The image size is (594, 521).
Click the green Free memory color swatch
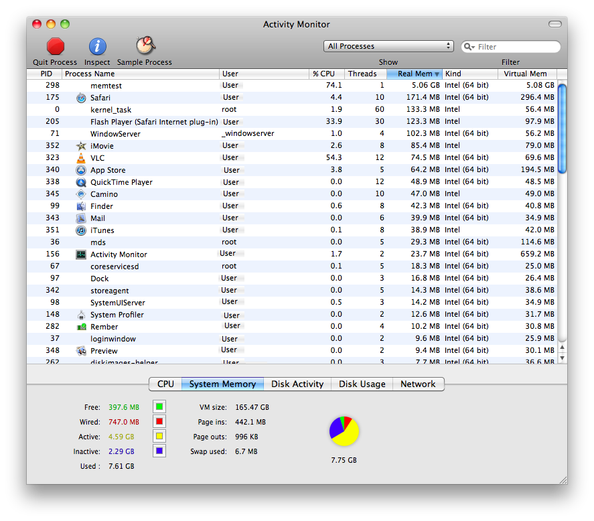coord(159,406)
